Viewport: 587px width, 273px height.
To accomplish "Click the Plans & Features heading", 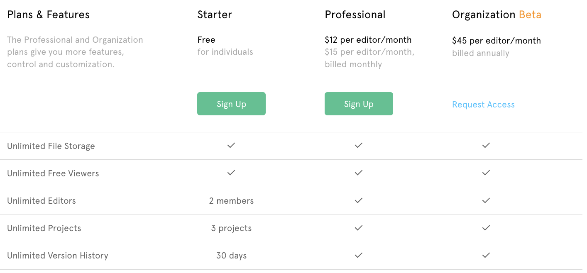I will pos(48,15).
